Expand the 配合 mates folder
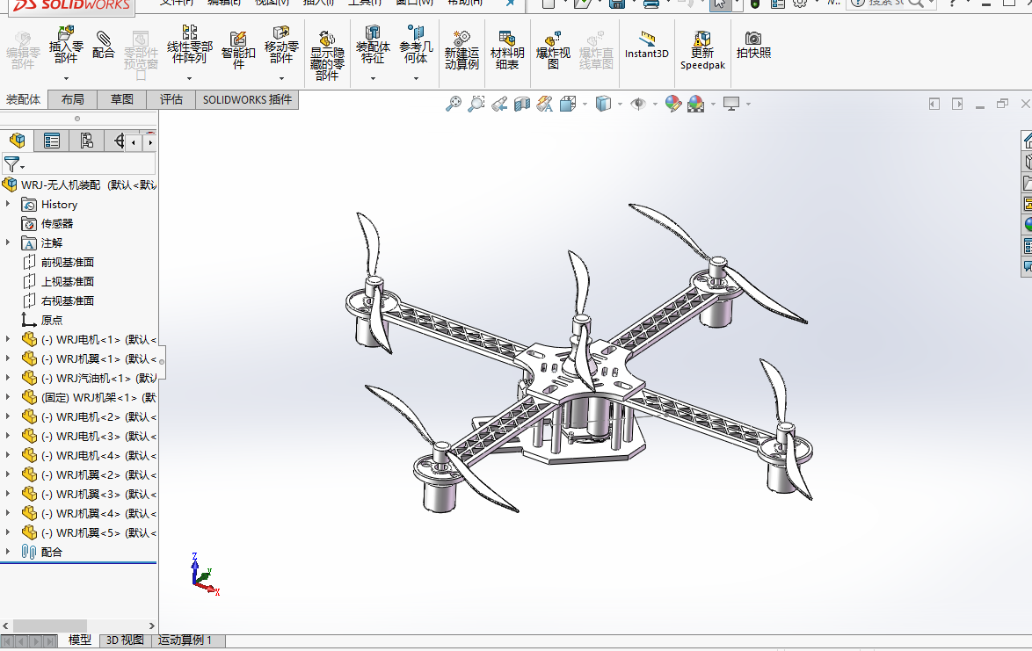Screen dimensions: 1032x651 coord(8,552)
